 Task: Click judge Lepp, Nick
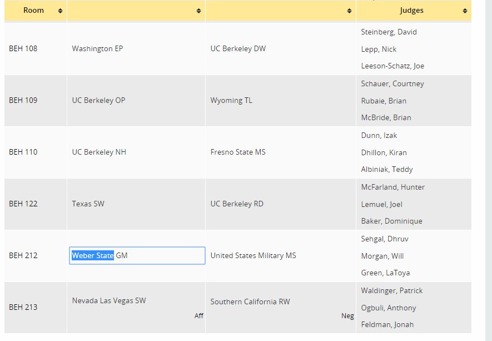tap(379, 50)
